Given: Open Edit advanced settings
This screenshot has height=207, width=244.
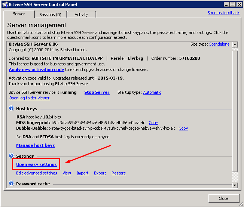Looking at the screenshot, I should (x=37, y=173).
